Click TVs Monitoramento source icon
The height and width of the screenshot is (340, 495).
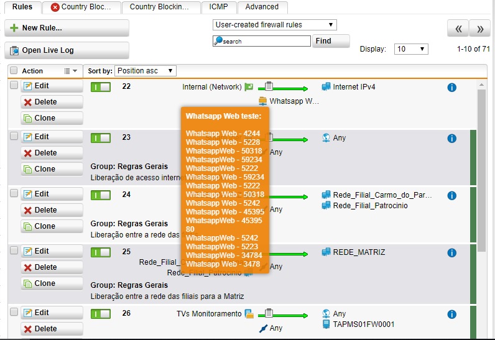249,313
